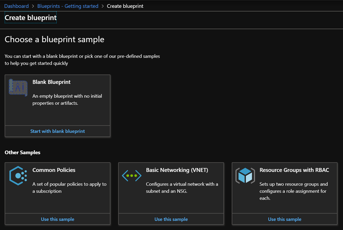The image size is (343, 230).
Task: Click the 'Basic Networking (VNET)' card title
Action: coord(177,170)
